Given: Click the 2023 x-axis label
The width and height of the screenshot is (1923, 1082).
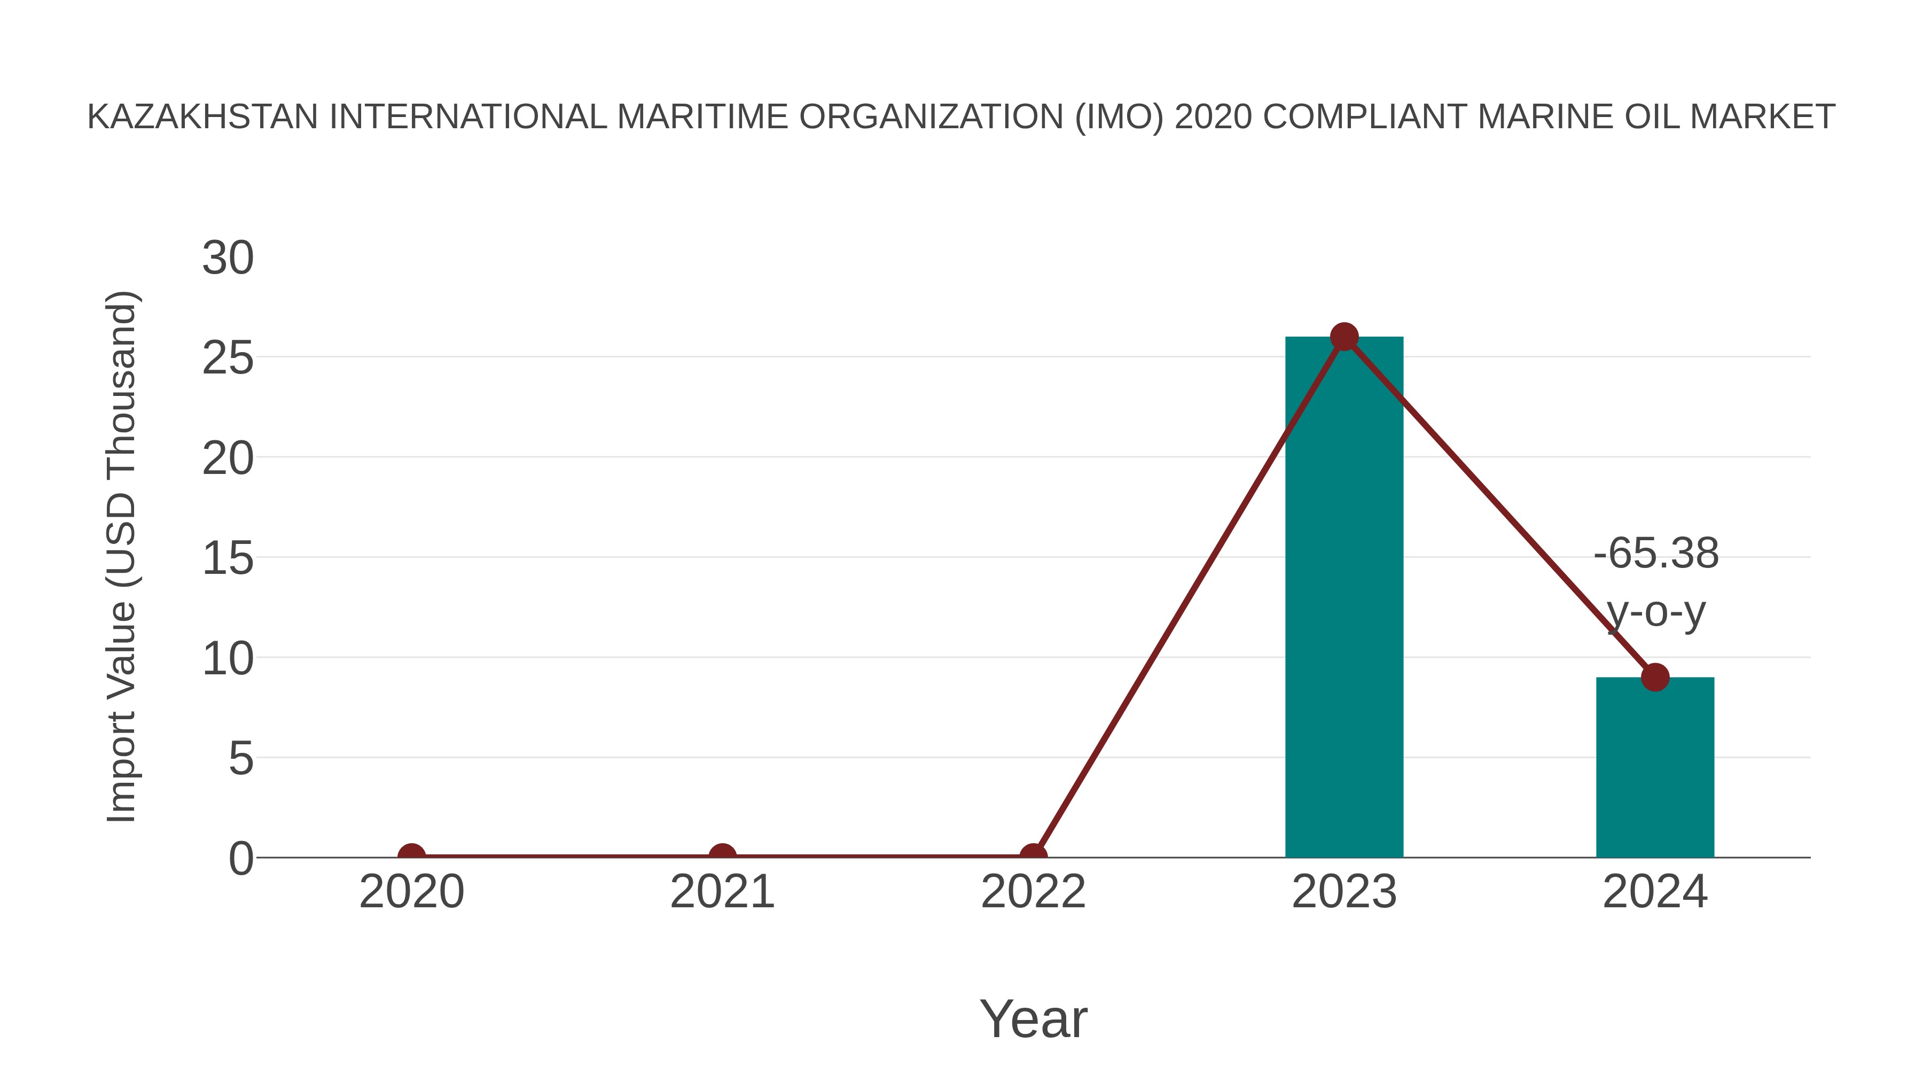Looking at the screenshot, I should pyautogui.click(x=1344, y=892).
